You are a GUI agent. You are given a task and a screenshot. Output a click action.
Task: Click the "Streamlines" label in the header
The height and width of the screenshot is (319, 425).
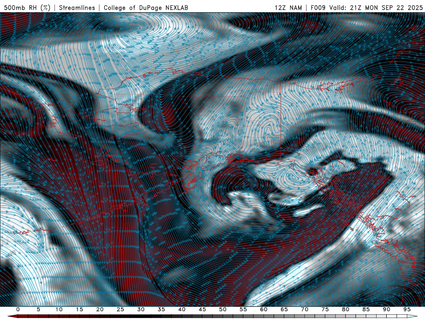tap(77, 7)
